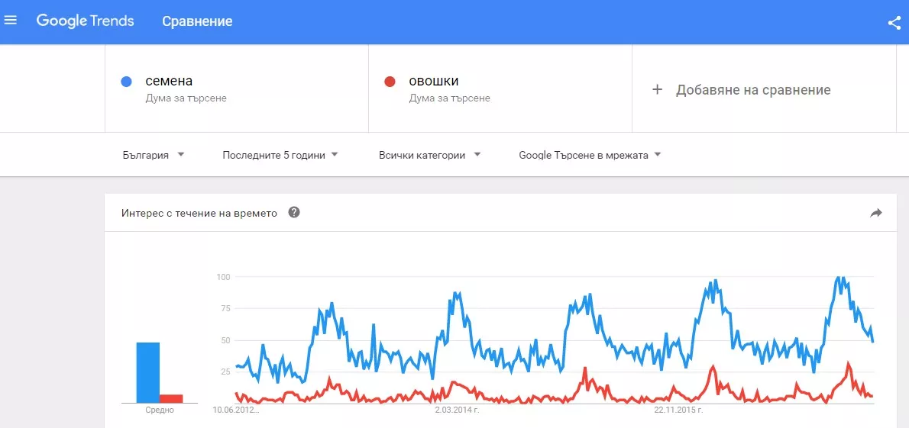The width and height of the screenshot is (909, 428).
Task: Click the red dot beside овошки
Action: click(390, 82)
